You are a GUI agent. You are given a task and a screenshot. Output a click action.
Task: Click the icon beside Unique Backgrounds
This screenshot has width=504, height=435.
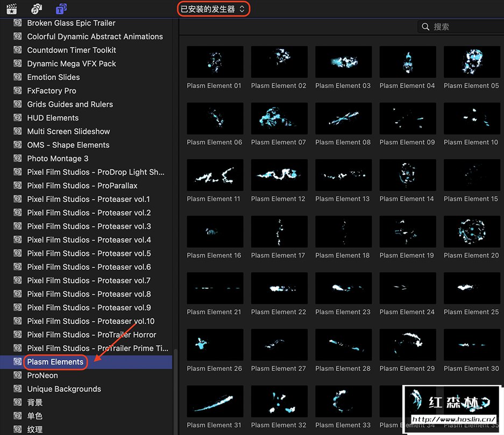[x=18, y=389]
